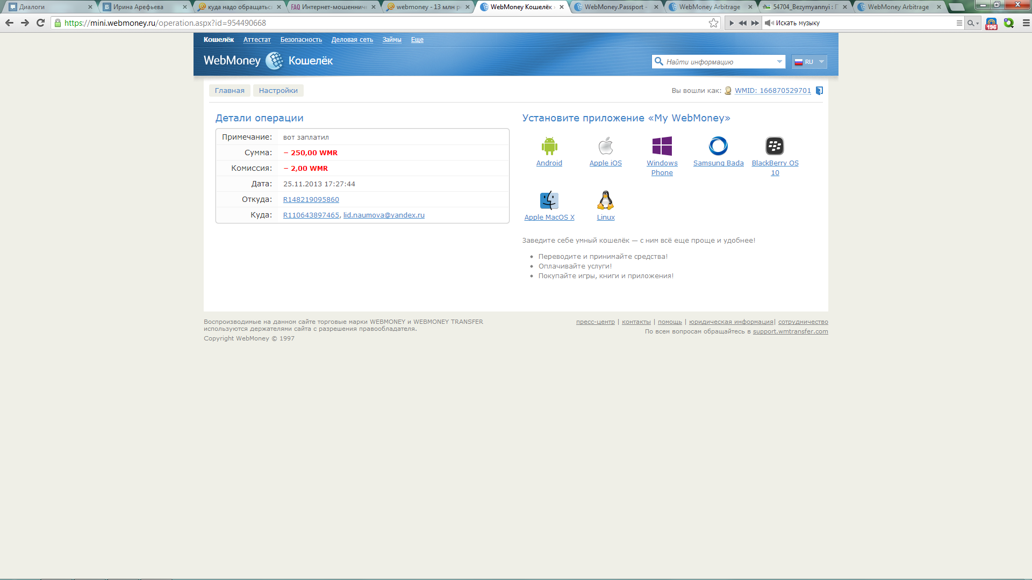Click the Windows Phone logo icon
Screen dimensions: 1032x580
pyautogui.click(x=662, y=146)
